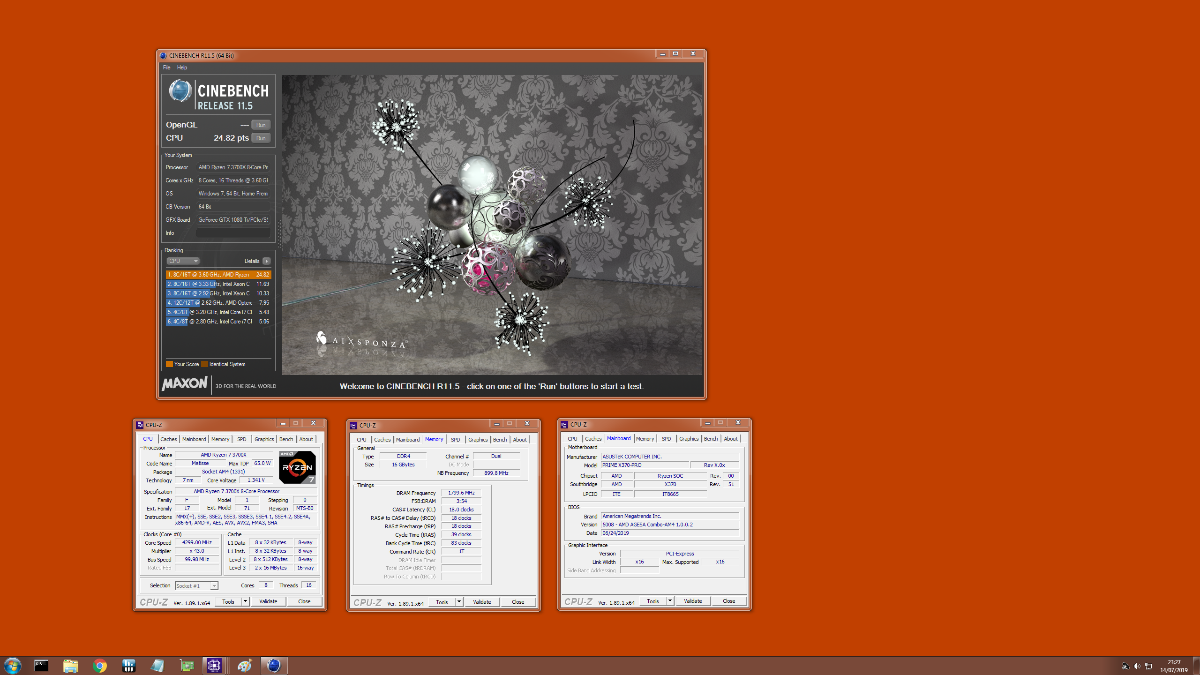Expand ranking Details arrow in Cinebench

pyautogui.click(x=266, y=261)
